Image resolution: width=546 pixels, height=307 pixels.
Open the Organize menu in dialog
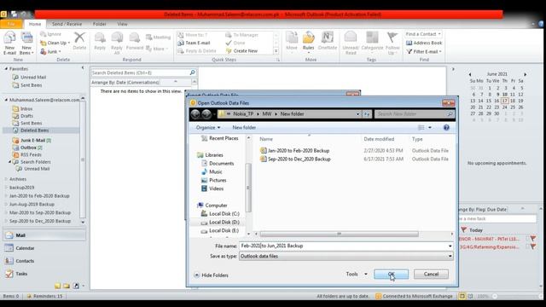tap(208, 127)
